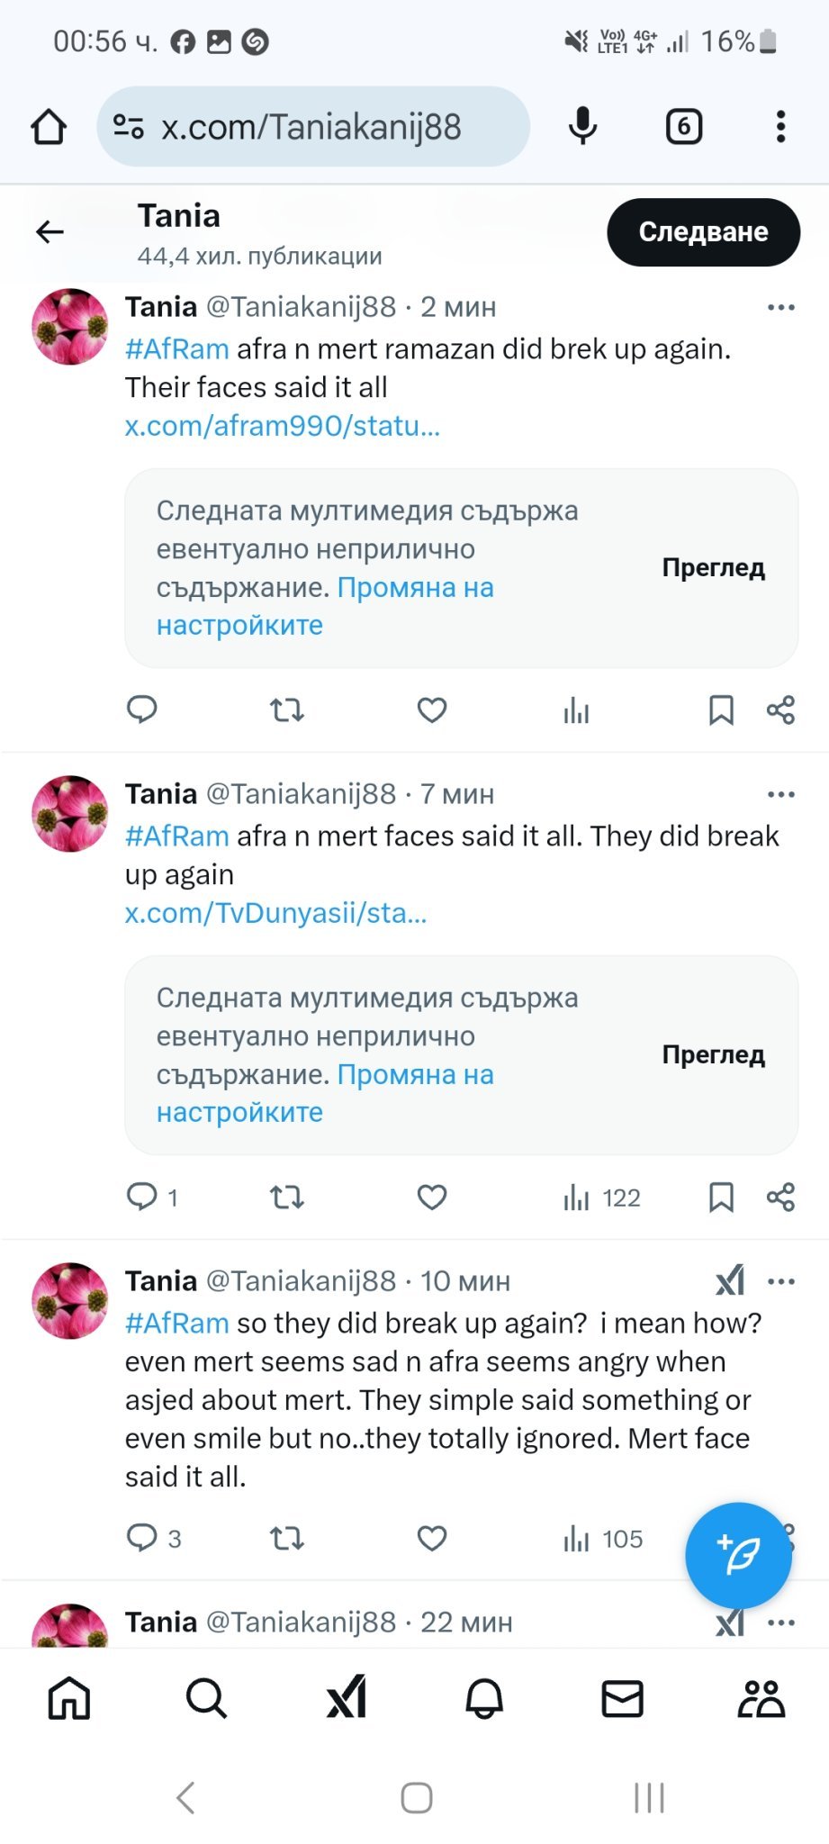The height and width of the screenshot is (1844, 829).
Task: Tap the Tania profile flower avatar on first post
Action: 70,327
